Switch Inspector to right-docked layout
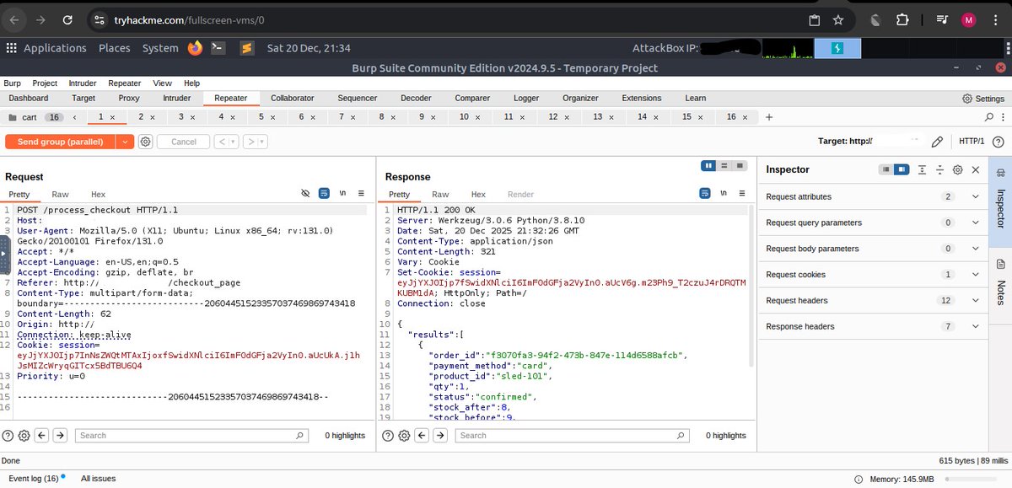The image size is (1012, 488). 902,169
